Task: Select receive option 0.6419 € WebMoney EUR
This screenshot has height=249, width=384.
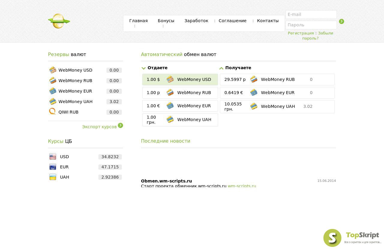Action: click(x=277, y=93)
